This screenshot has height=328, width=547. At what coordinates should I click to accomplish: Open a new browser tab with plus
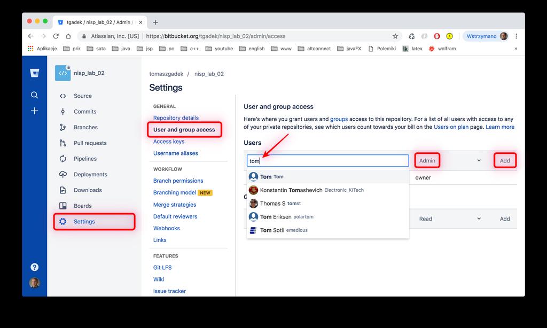coord(155,22)
